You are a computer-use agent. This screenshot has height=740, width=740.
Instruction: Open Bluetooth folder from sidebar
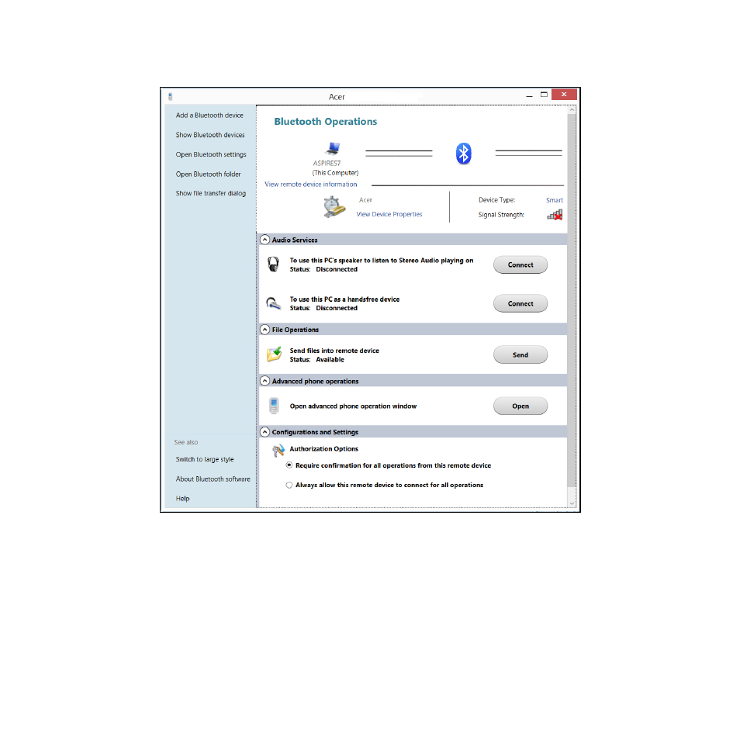(208, 175)
